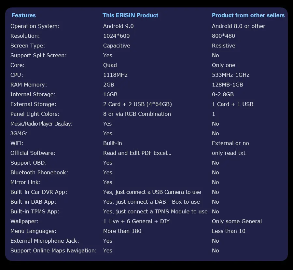This screenshot has height=270, width=293.
Task: Click 1 Live + 6 General + DIY
Action: [136, 221]
